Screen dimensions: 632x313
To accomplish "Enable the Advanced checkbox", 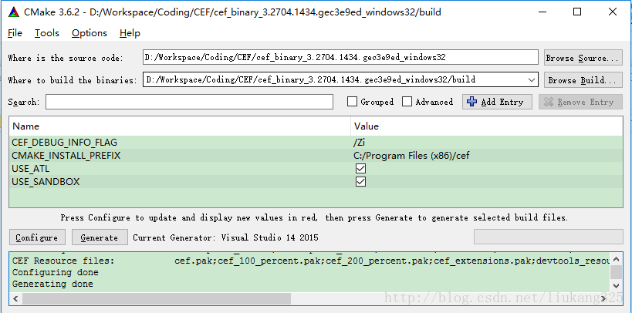I will 407,102.
